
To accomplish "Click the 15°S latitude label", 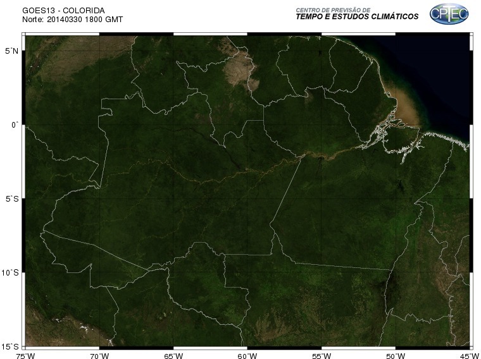I will [x=10, y=346].
